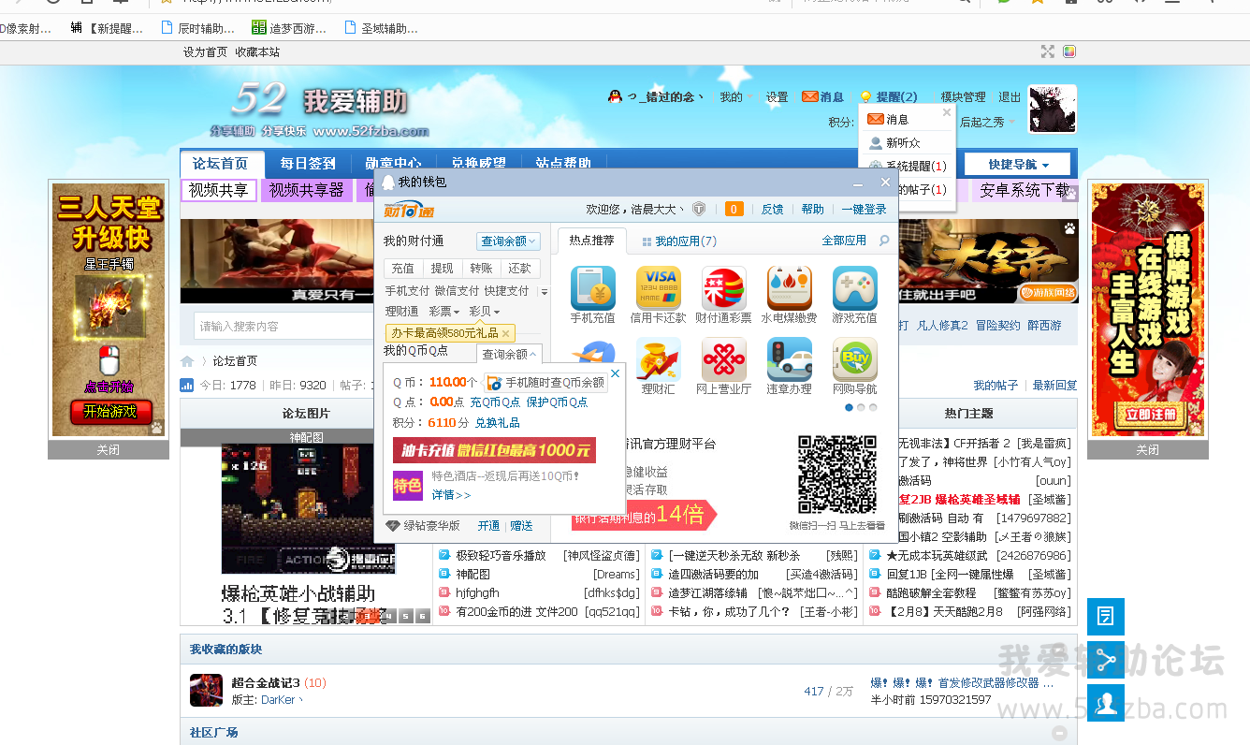Click the statistics bar chart icon near 今日

pos(187,385)
